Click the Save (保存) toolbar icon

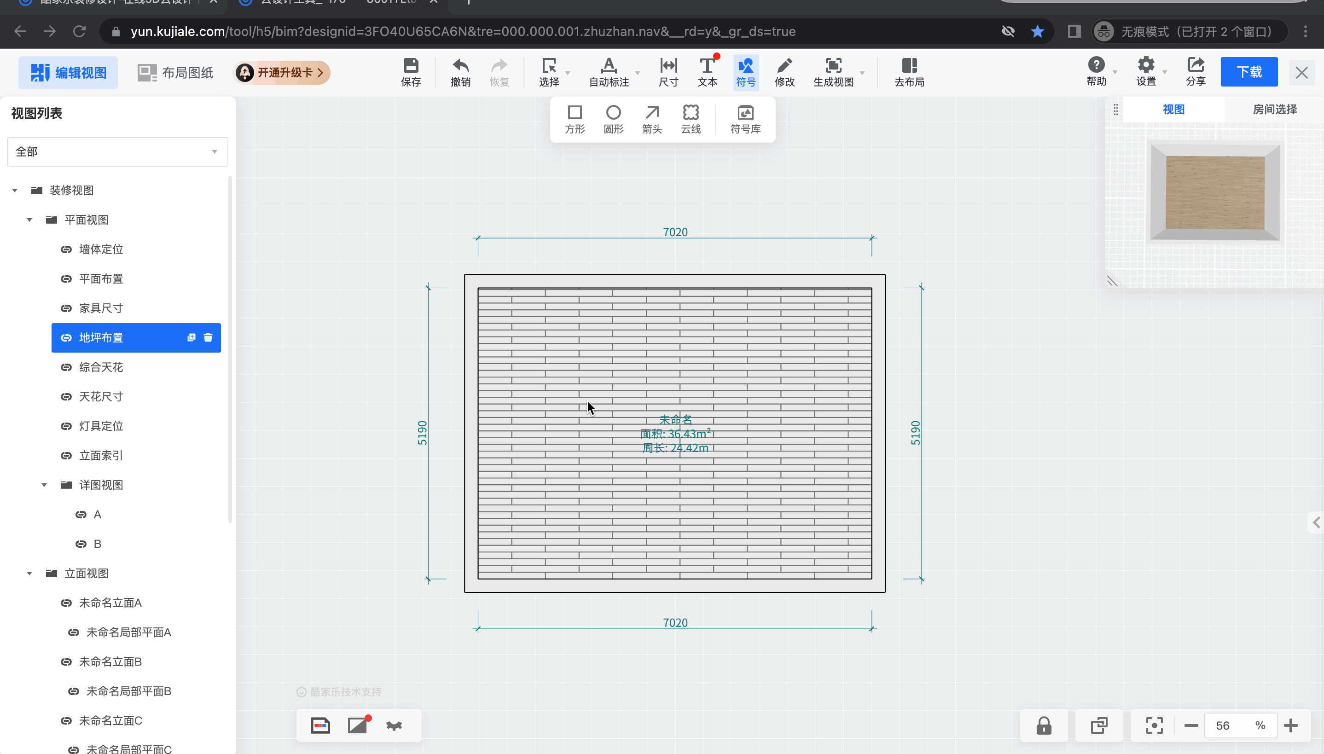[411, 71]
